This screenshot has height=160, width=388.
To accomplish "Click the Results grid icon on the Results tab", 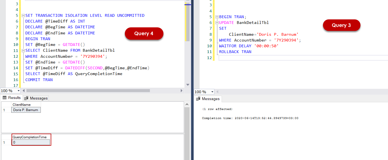I will (x=5, y=98).
